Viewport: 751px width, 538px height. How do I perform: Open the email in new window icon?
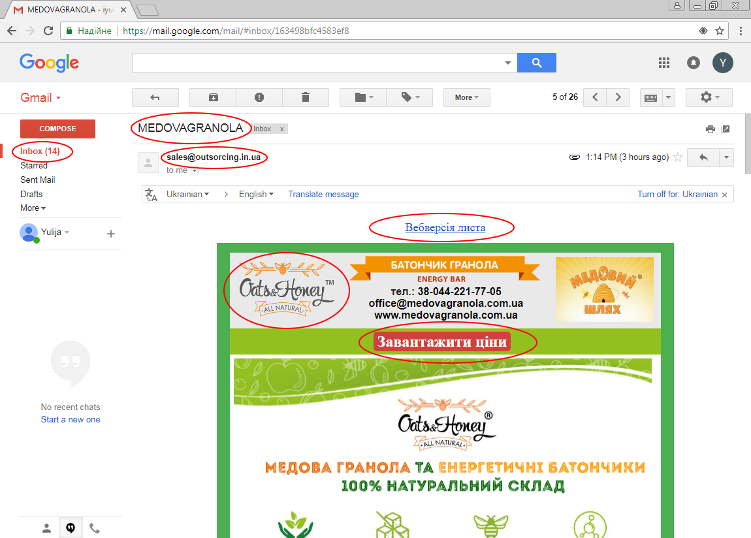(x=726, y=129)
